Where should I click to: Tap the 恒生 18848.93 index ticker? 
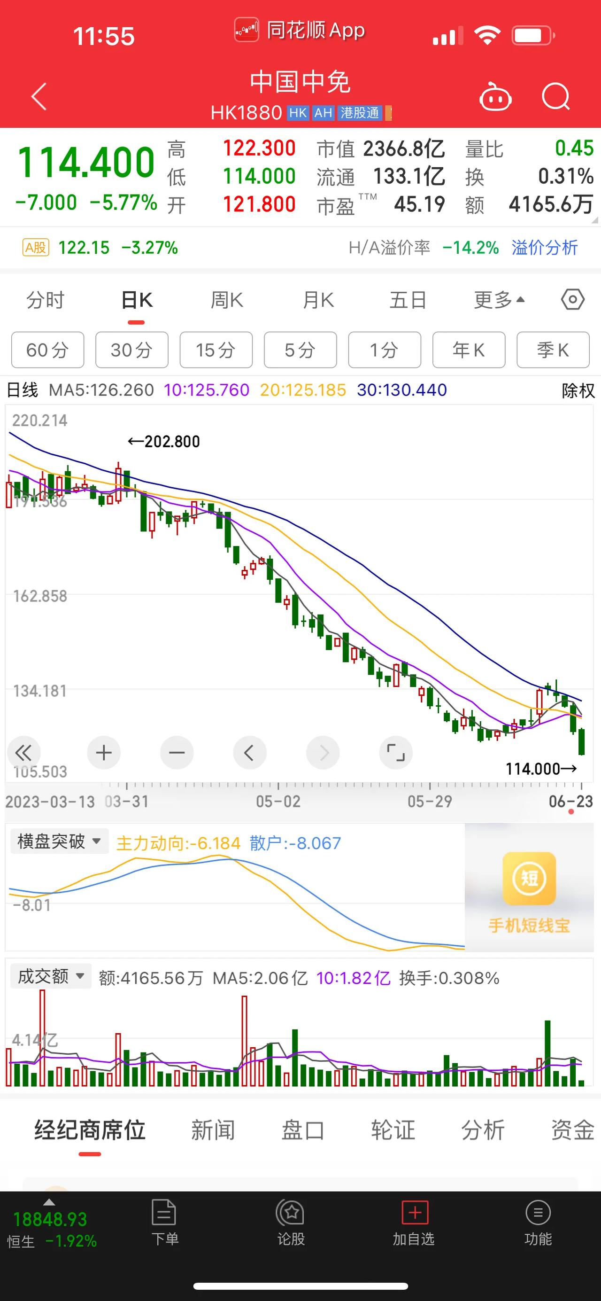pyautogui.click(x=52, y=1229)
